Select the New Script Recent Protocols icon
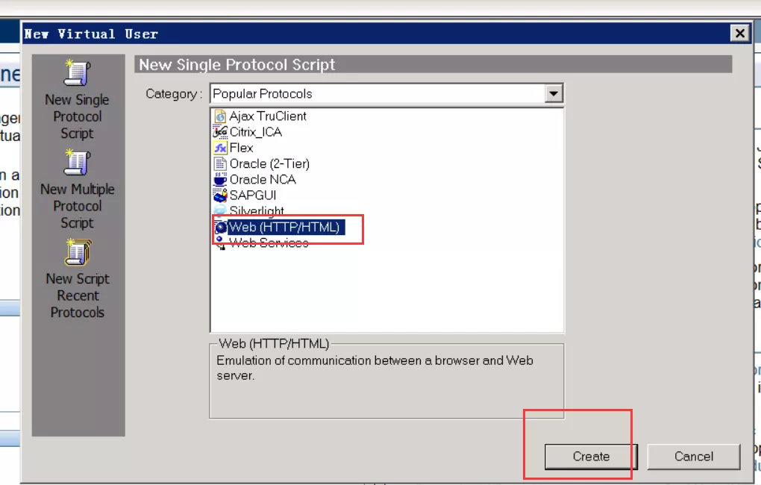The width and height of the screenshot is (761, 485). tap(77, 253)
